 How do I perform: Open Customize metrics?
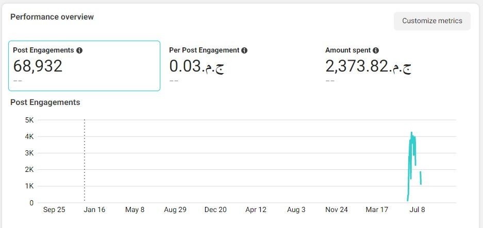click(x=432, y=21)
